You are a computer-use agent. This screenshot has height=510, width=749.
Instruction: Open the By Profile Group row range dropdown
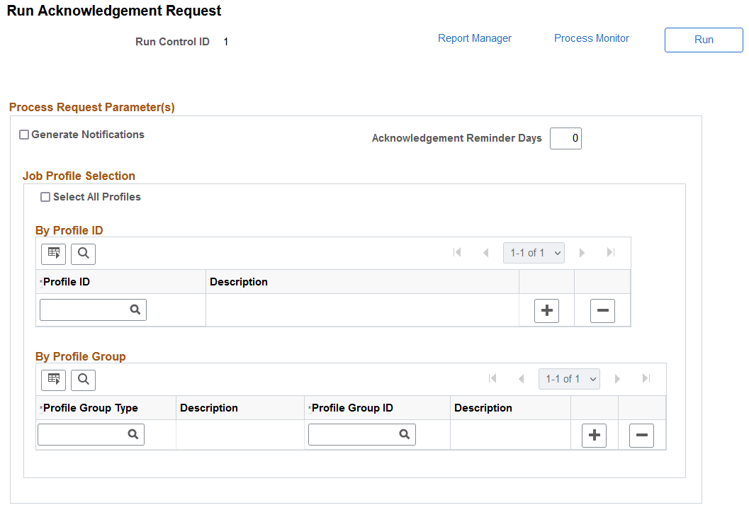point(569,378)
